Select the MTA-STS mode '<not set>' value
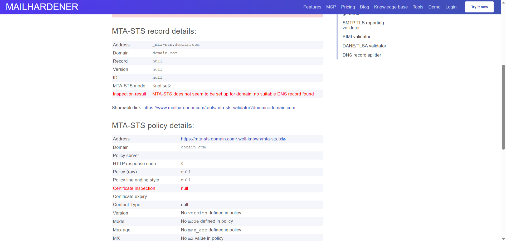Screen dimensions: 506x241 click(162, 86)
